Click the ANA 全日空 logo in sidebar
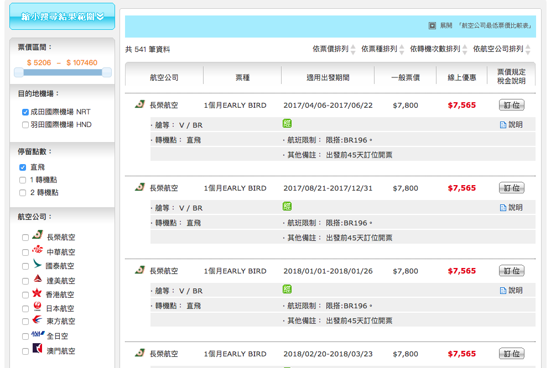Viewport: 556px width, 368px height. (38, 335)
